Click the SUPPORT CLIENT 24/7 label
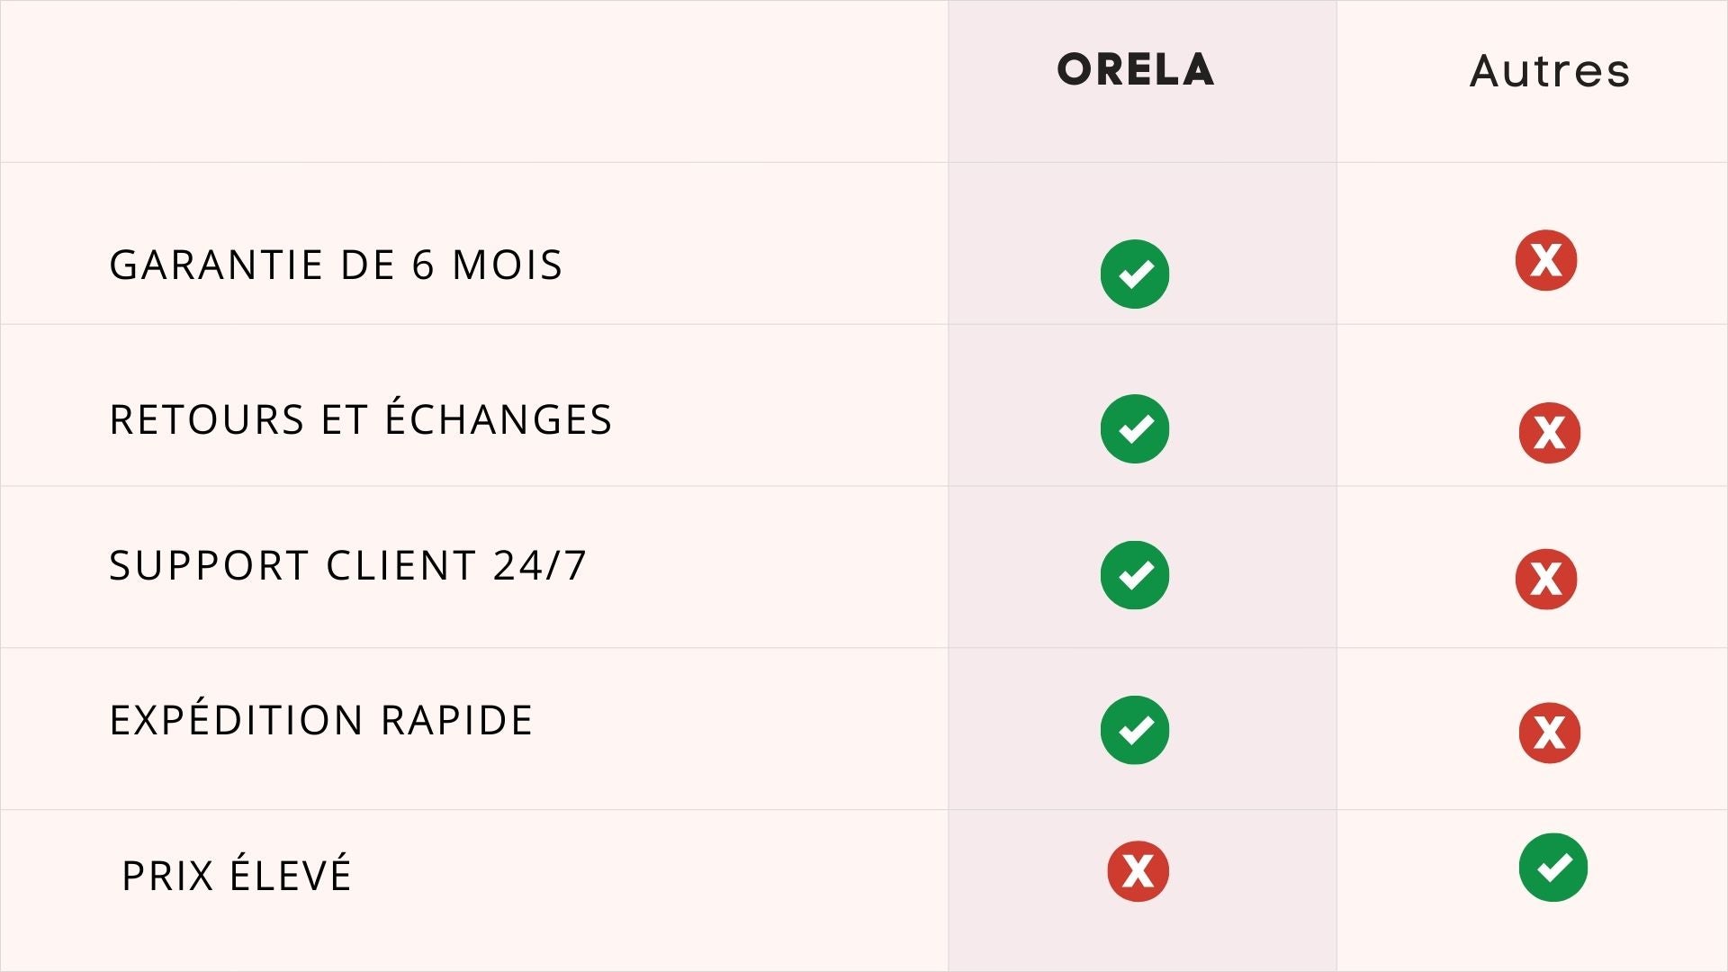The height and width of the screenshot is (972, 1728). click(347, 566)
